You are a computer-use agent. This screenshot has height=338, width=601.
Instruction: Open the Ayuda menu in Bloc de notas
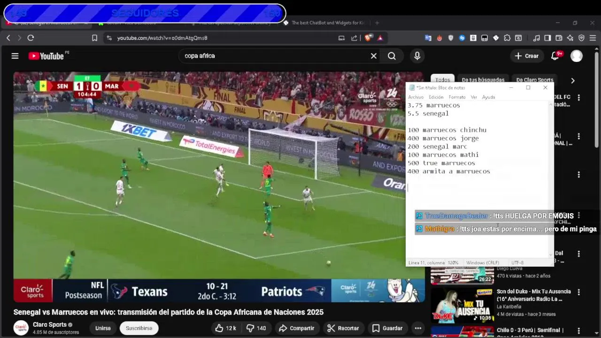point(488,97)
